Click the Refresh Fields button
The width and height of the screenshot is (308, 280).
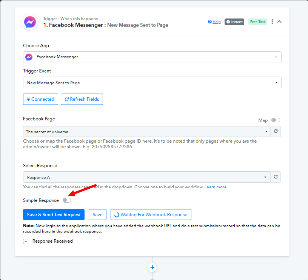pos(82,99)
